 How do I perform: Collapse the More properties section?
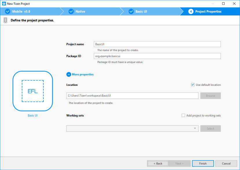[x=69, y=74]
